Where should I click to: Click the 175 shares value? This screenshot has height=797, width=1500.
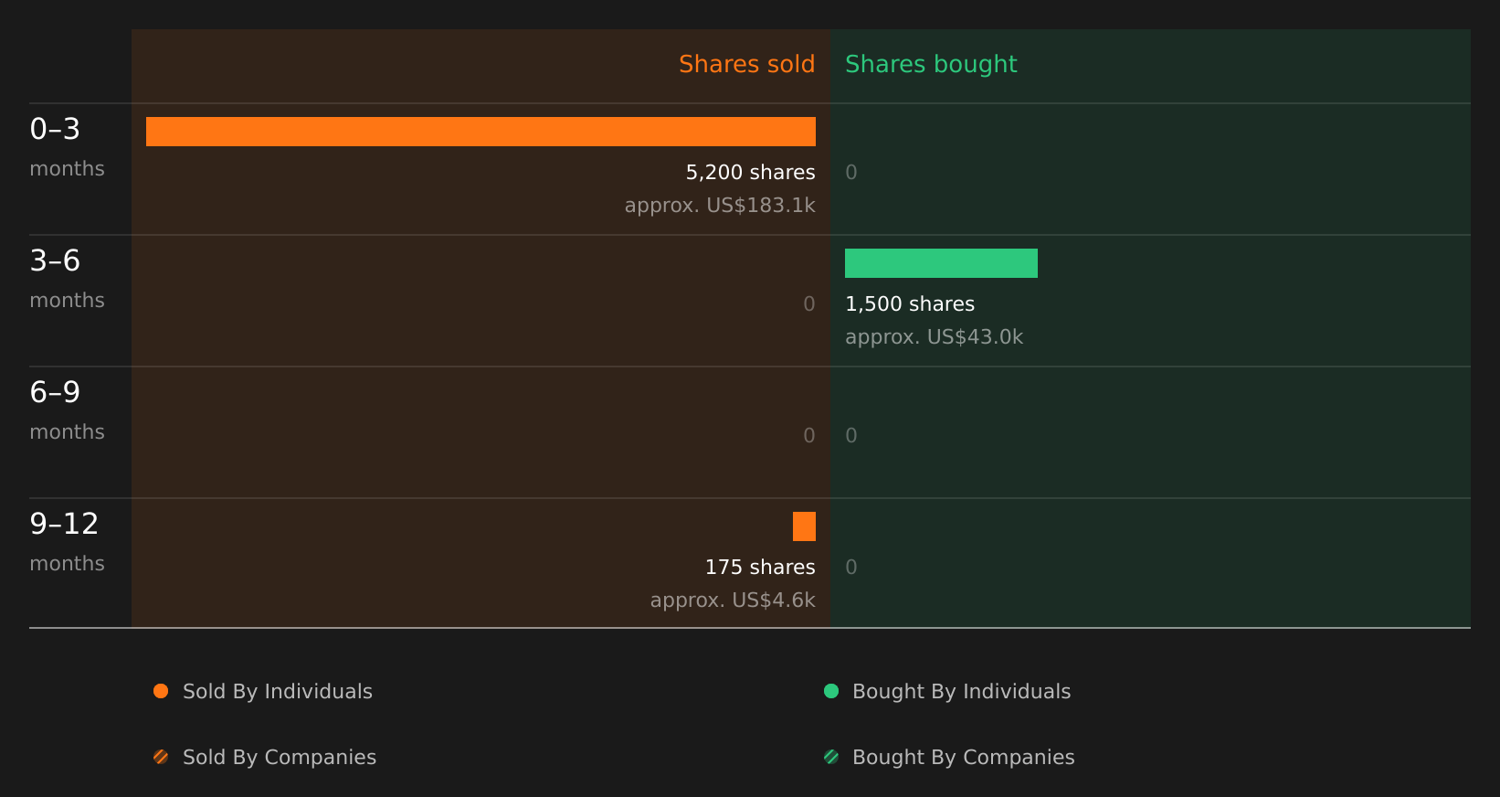tap(760, 567)
